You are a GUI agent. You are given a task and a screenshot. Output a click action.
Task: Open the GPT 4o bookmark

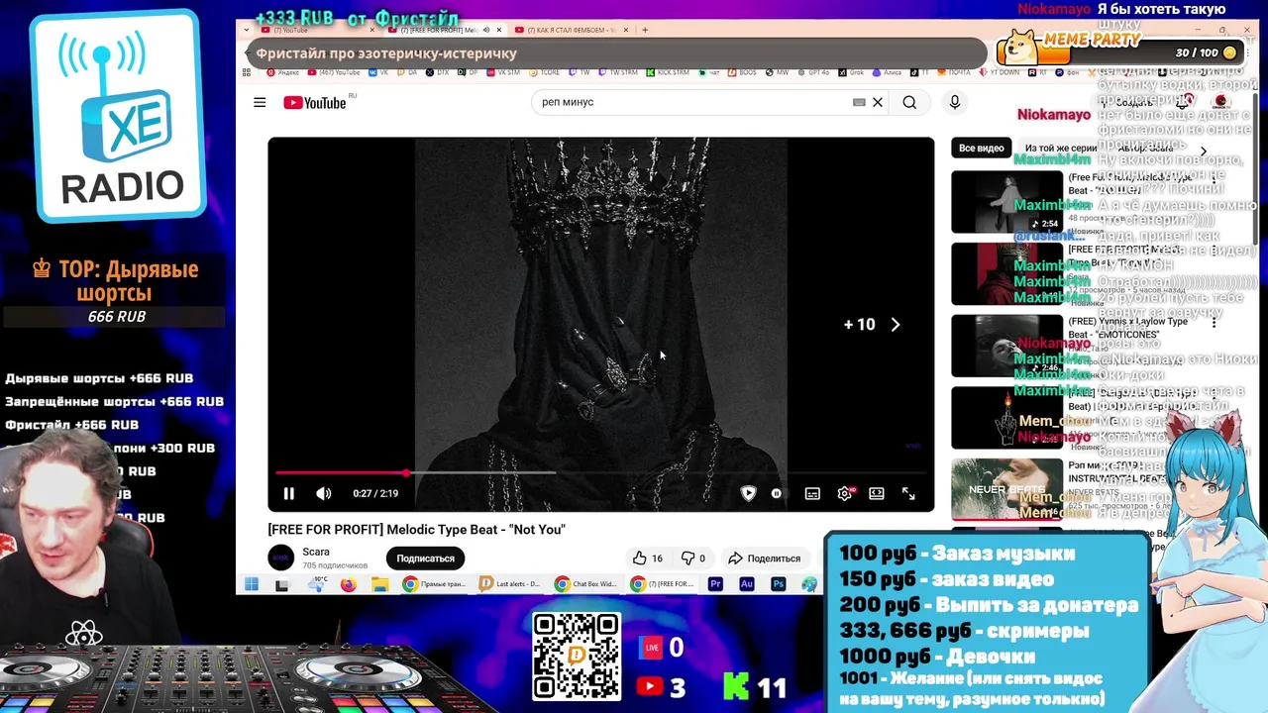click(x=813, y=72)
